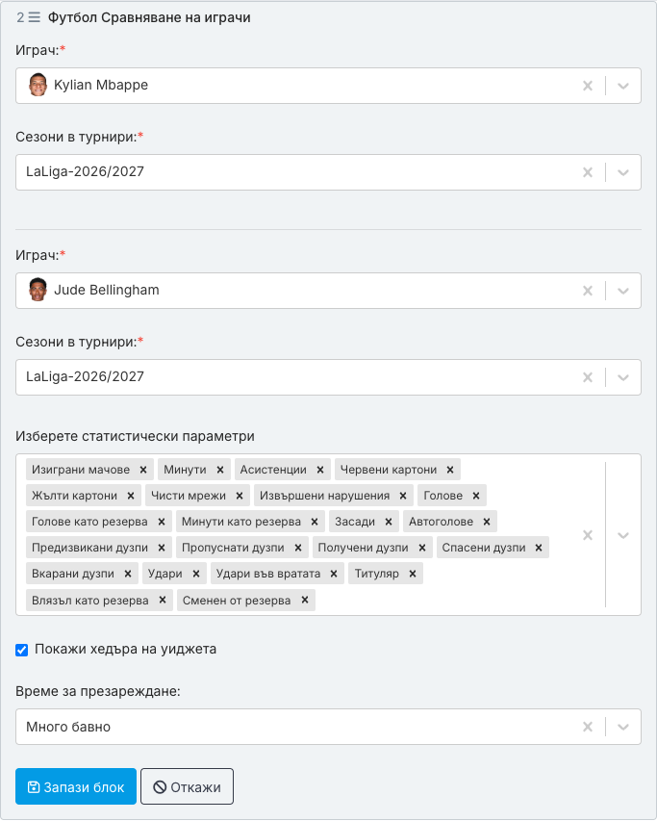Click the Jude Bellingham avatar thumbnail
The height and width of the screenshot is (821, 657).
point(38,290)
